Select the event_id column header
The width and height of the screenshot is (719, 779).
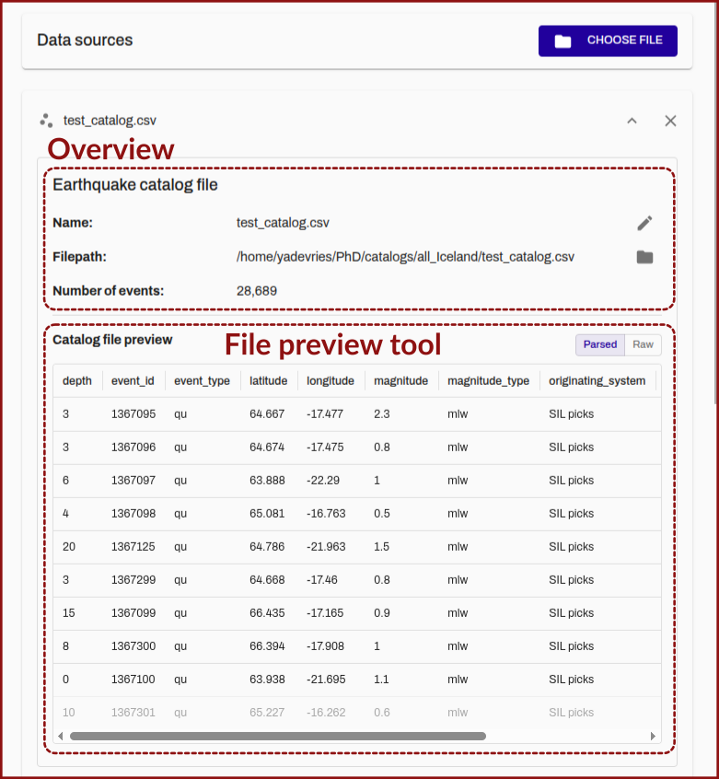[x=133, y=381]
